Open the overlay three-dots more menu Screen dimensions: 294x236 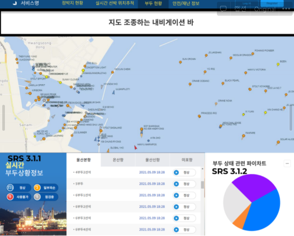[286, 9]
